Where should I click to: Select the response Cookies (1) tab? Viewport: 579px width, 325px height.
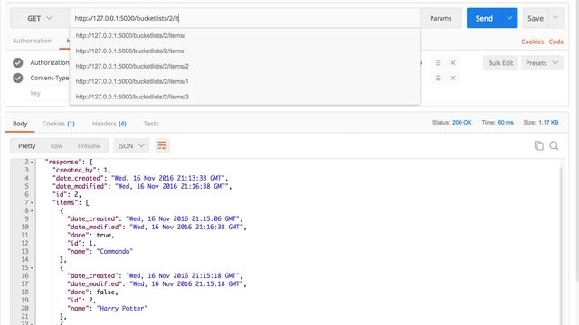(58, 124)
